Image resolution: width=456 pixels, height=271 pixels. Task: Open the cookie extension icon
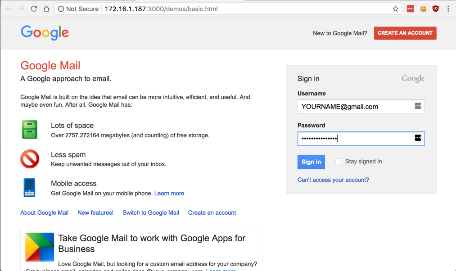[x=423, y=9]
